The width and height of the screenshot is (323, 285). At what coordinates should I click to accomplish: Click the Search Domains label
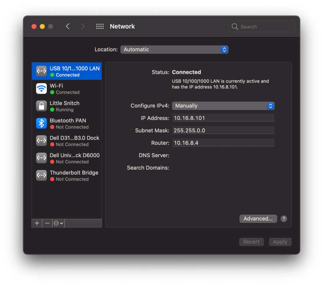click(x=148, y=168)
